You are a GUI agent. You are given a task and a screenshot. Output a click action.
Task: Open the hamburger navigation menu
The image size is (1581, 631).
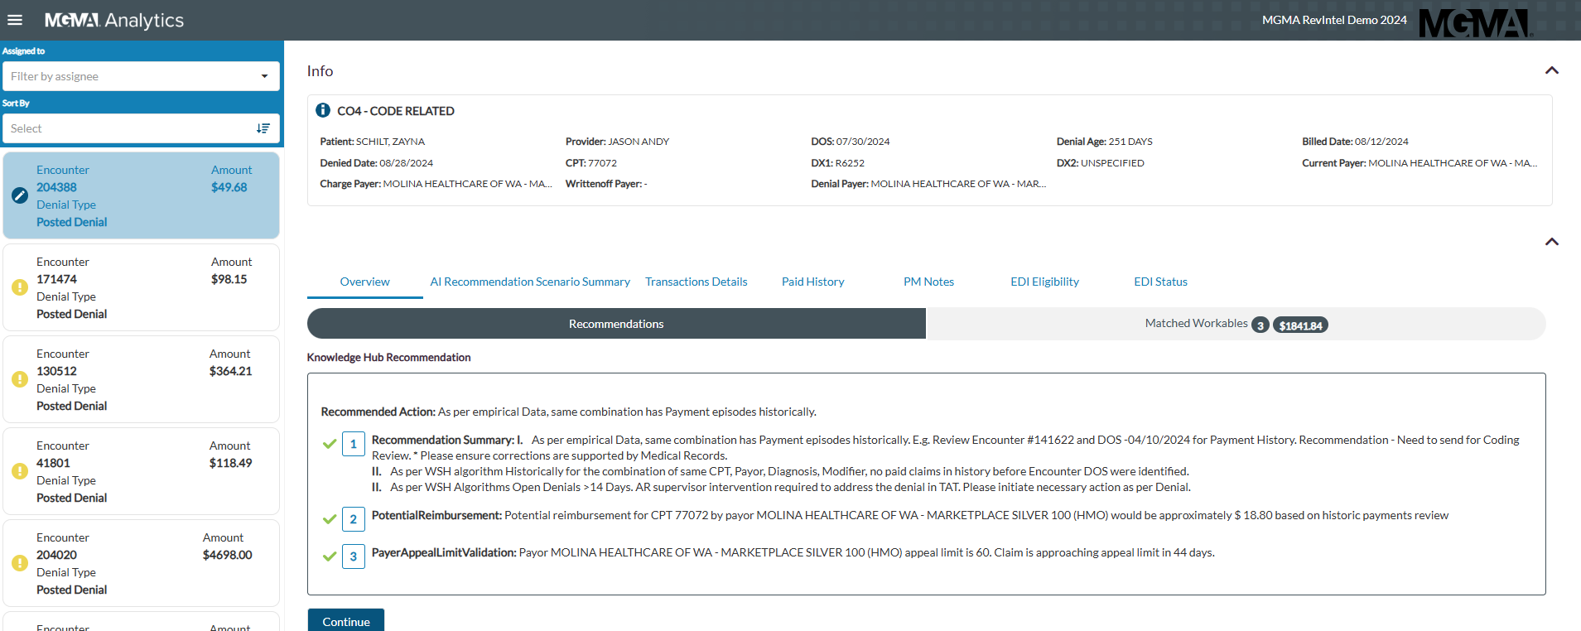15,20
